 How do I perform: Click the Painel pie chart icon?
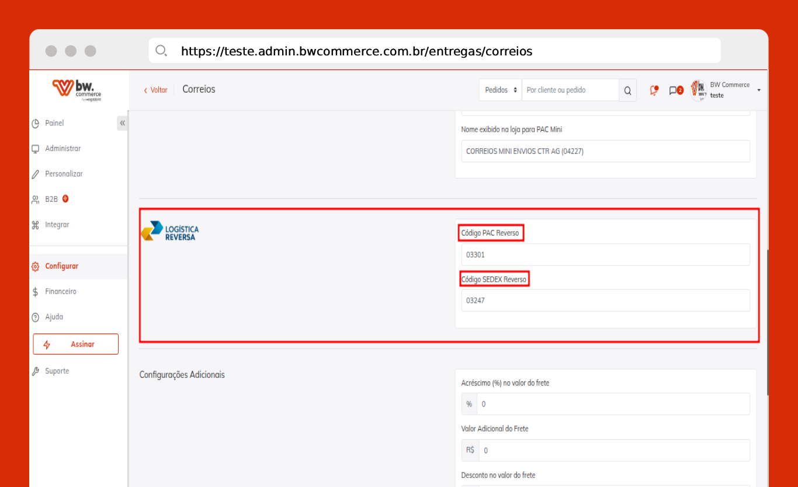(x=35, y=124)
